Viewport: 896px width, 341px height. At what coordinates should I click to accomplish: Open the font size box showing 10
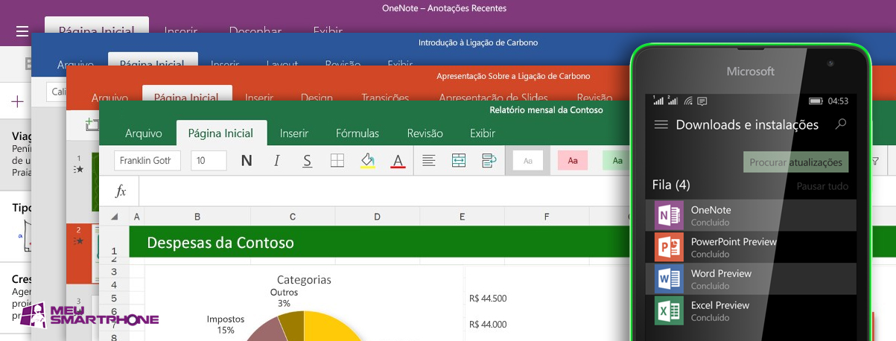tap(209, 161)
